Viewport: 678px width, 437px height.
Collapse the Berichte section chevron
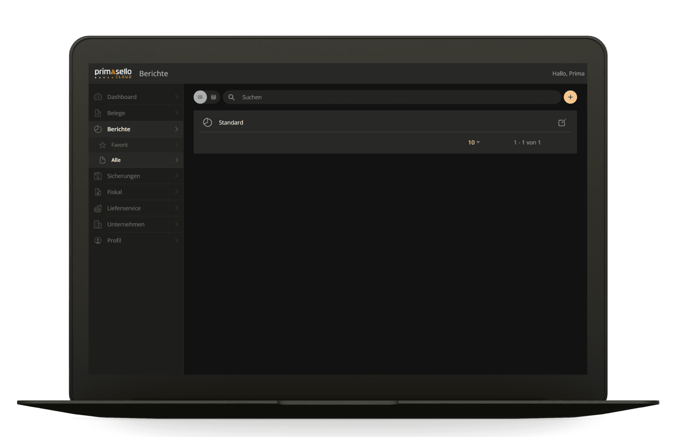(x=176, y=129)
